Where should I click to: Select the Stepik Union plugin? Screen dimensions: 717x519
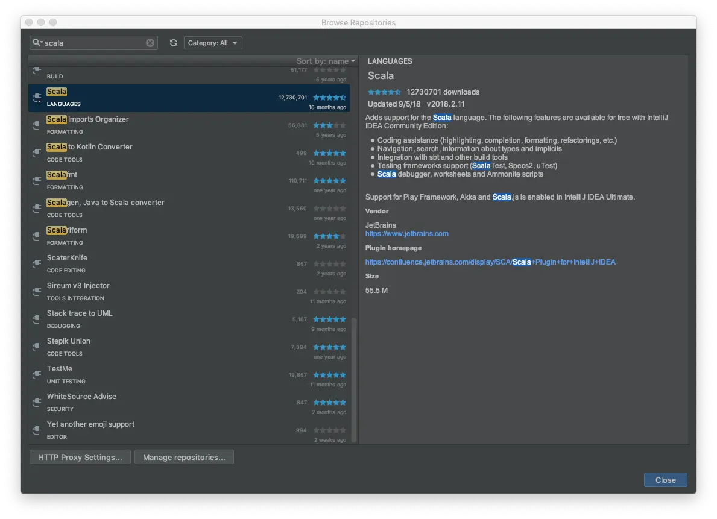[189, 347]
